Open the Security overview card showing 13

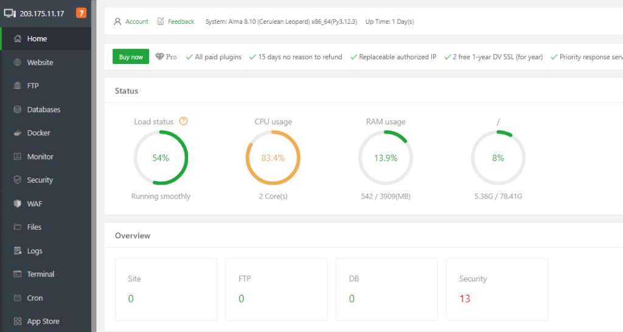point(497,289)
